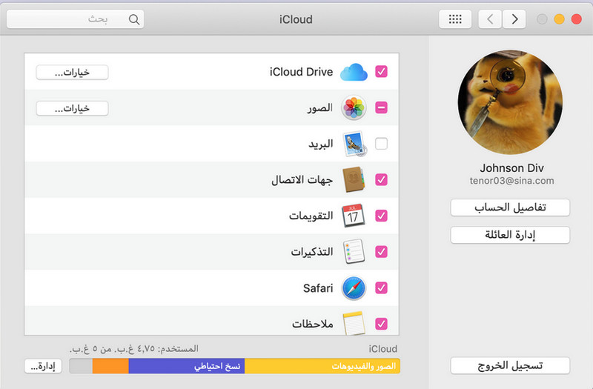Click the البريد label text

[x=321, y=144]
